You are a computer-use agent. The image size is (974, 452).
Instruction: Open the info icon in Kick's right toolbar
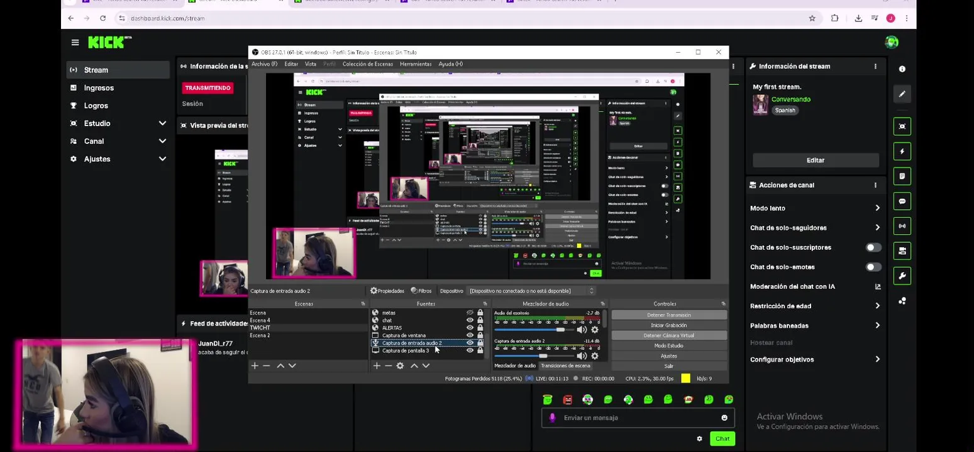click(x=902, y=69)
